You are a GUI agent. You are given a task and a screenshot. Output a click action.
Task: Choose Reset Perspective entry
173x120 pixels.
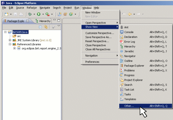click(x=100, y=41)
